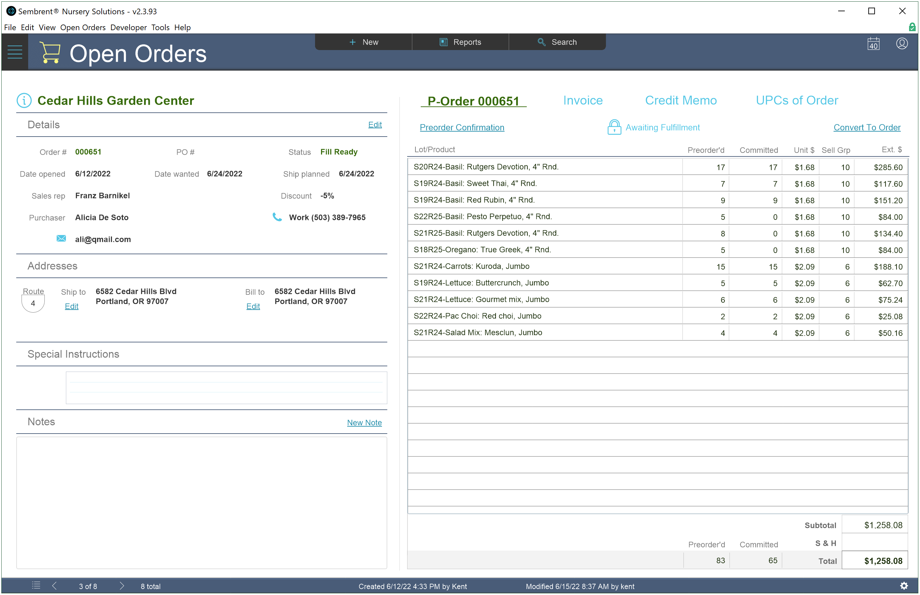The height and width of the screenshot is (595, 920).
Task: Open the Route 4 selector
Action: 33,303
